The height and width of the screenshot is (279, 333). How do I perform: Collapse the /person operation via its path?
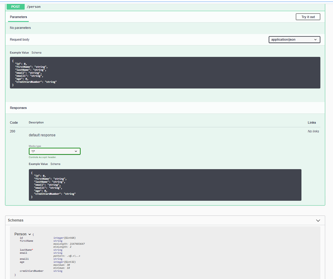pyautogui.click(x=34, y=7)
